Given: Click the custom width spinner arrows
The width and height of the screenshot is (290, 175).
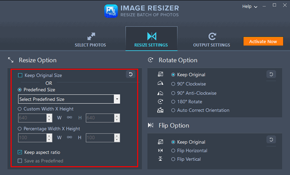Looking at the screenshot, I should (49, 118).
